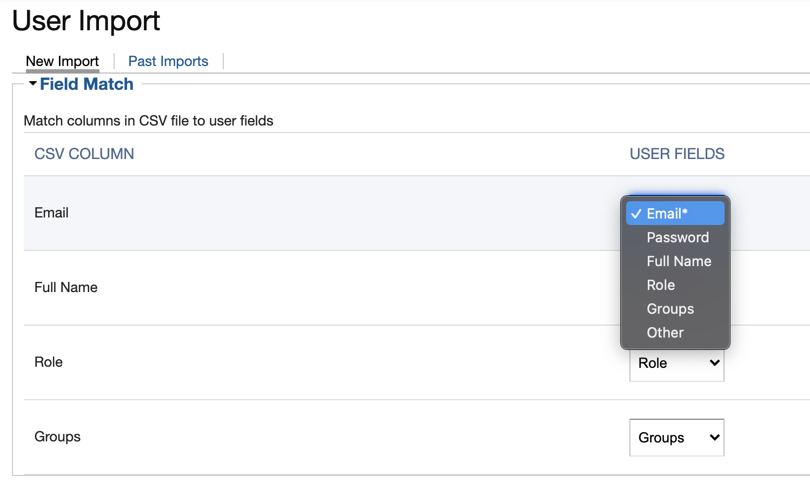Click the Full Name CSV column label
810x489 pixels.
(x=66, y=288)
